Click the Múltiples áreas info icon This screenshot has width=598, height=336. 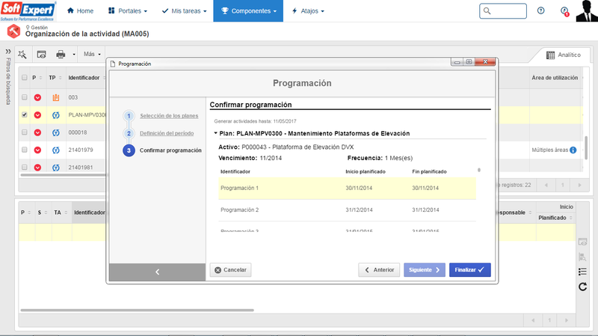point(573,150)
